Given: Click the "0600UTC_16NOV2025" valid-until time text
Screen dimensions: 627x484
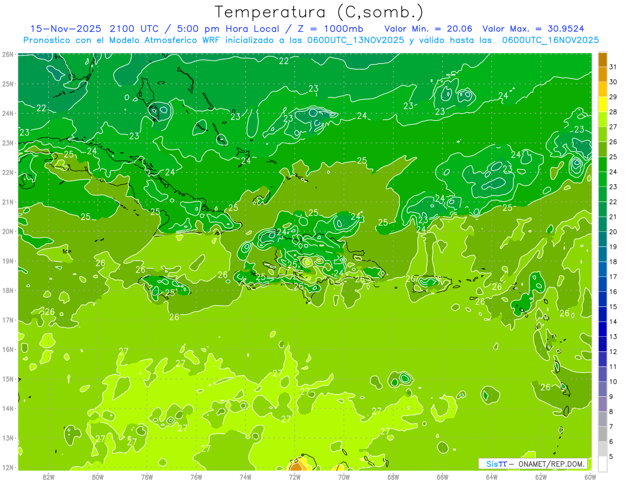Looking at the screenshot, I should click(x=550, y=40).
